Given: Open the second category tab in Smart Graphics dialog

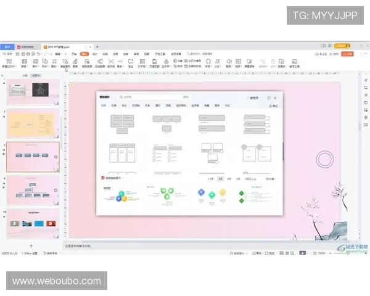Looking at the screenshot, I should [x=114, y=105].
